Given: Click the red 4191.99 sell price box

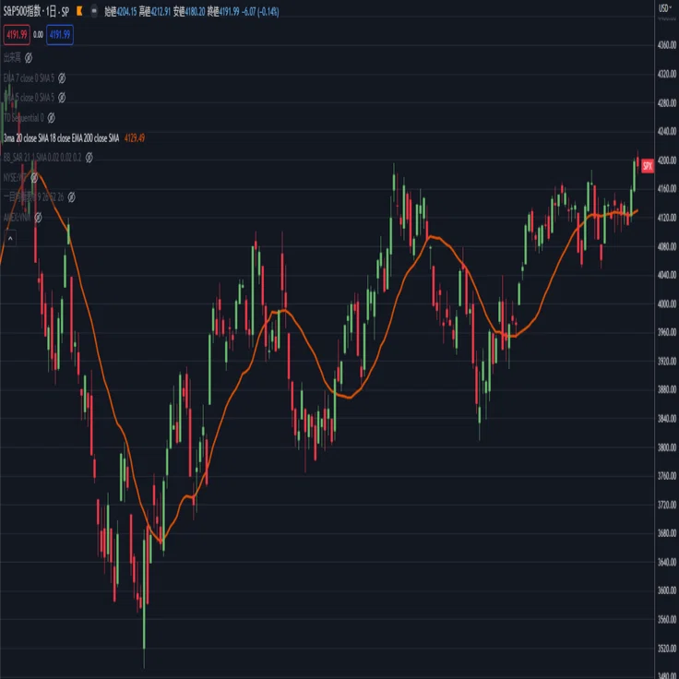Looking at the screenshot, I should pos(17,35).
